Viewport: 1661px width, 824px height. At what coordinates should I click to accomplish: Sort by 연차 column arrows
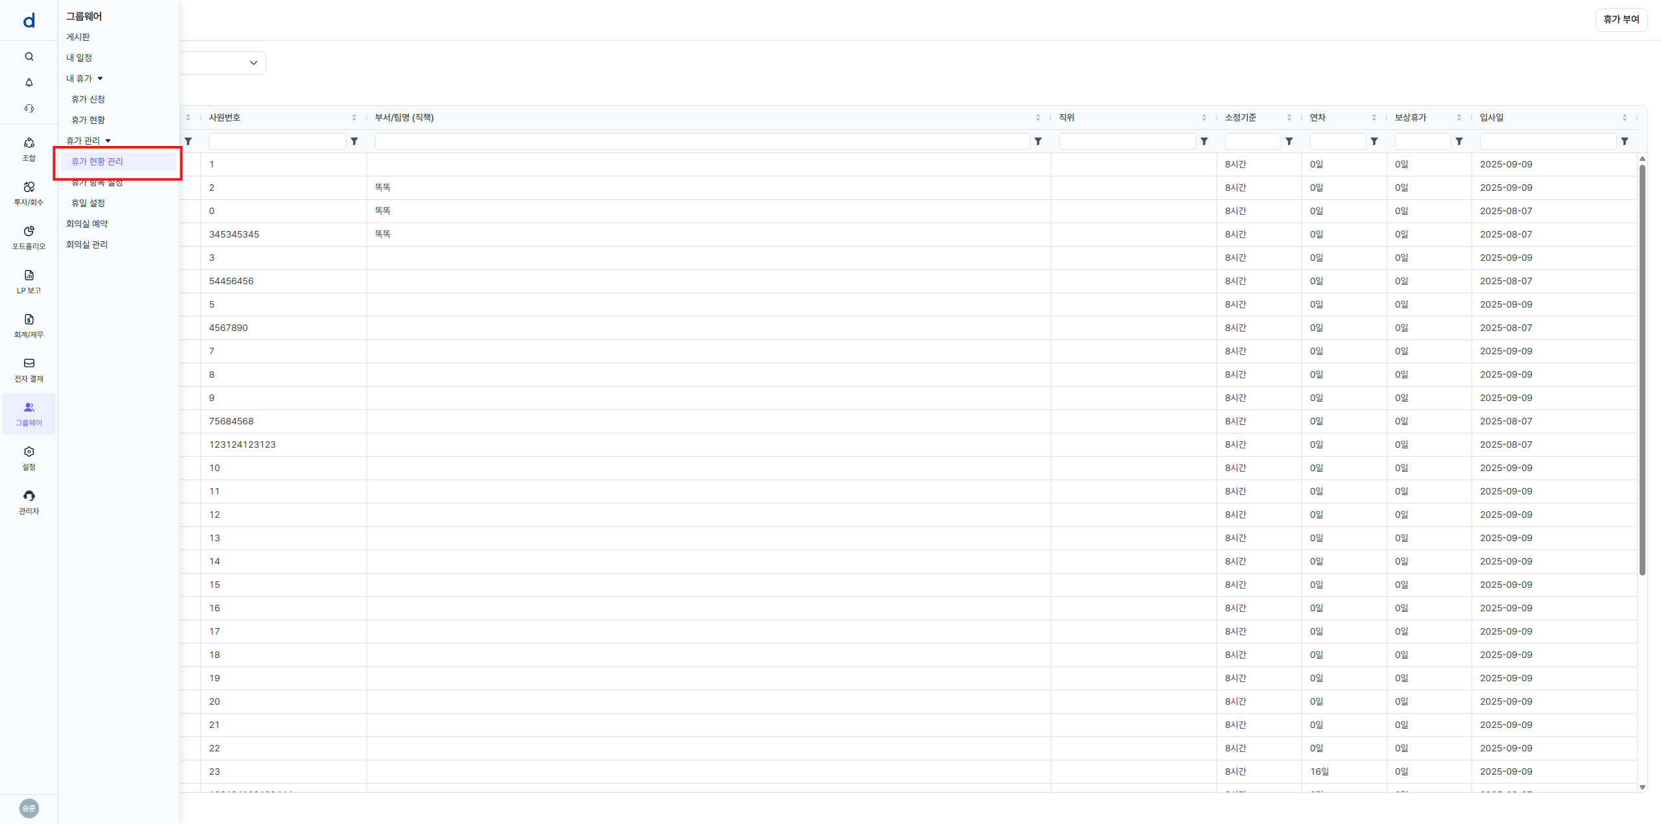[x=1374, y=117]
